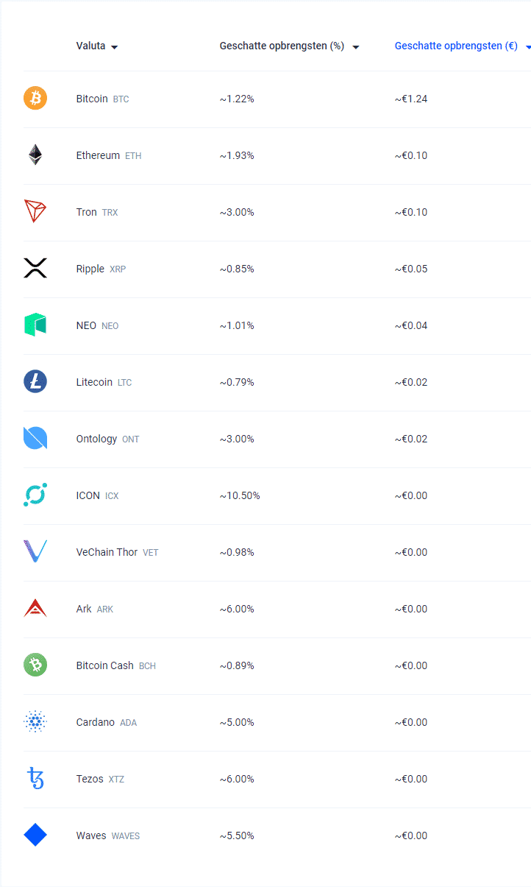Click the blue Tezos logo icon
The height and width of the screenshot is (887, 531).
[35, 778]
